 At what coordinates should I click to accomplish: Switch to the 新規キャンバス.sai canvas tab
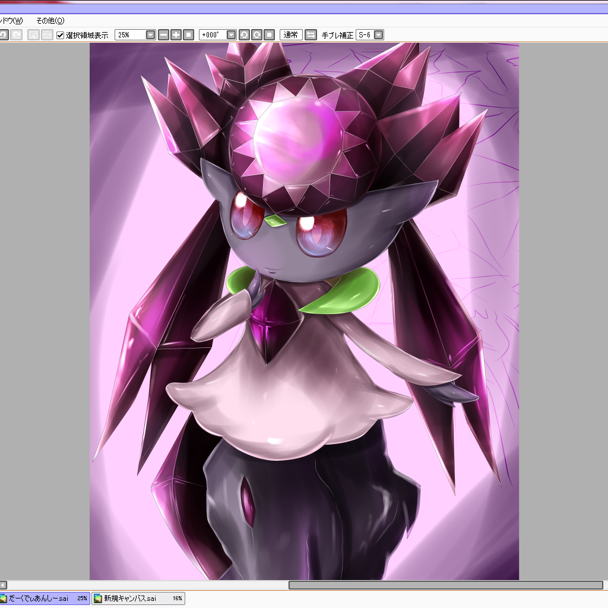click(x=138, y=598)
